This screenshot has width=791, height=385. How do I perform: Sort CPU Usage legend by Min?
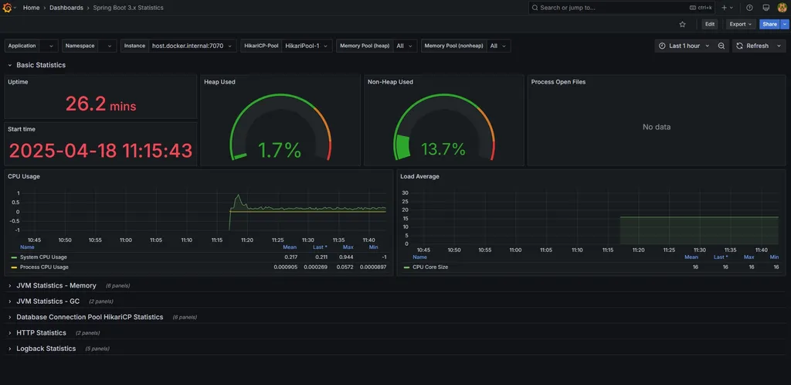click(x=373, y=247)
